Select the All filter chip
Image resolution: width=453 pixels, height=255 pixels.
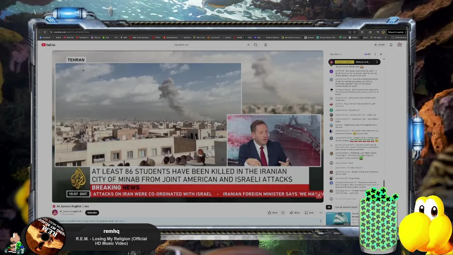[x=329, y=207]
